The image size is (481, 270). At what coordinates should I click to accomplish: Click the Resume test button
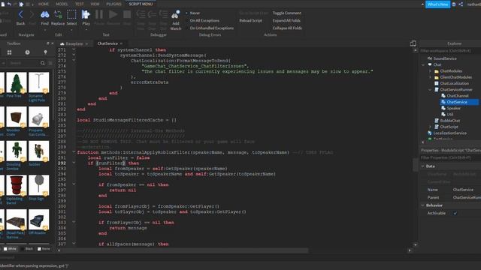pos(113,14)
